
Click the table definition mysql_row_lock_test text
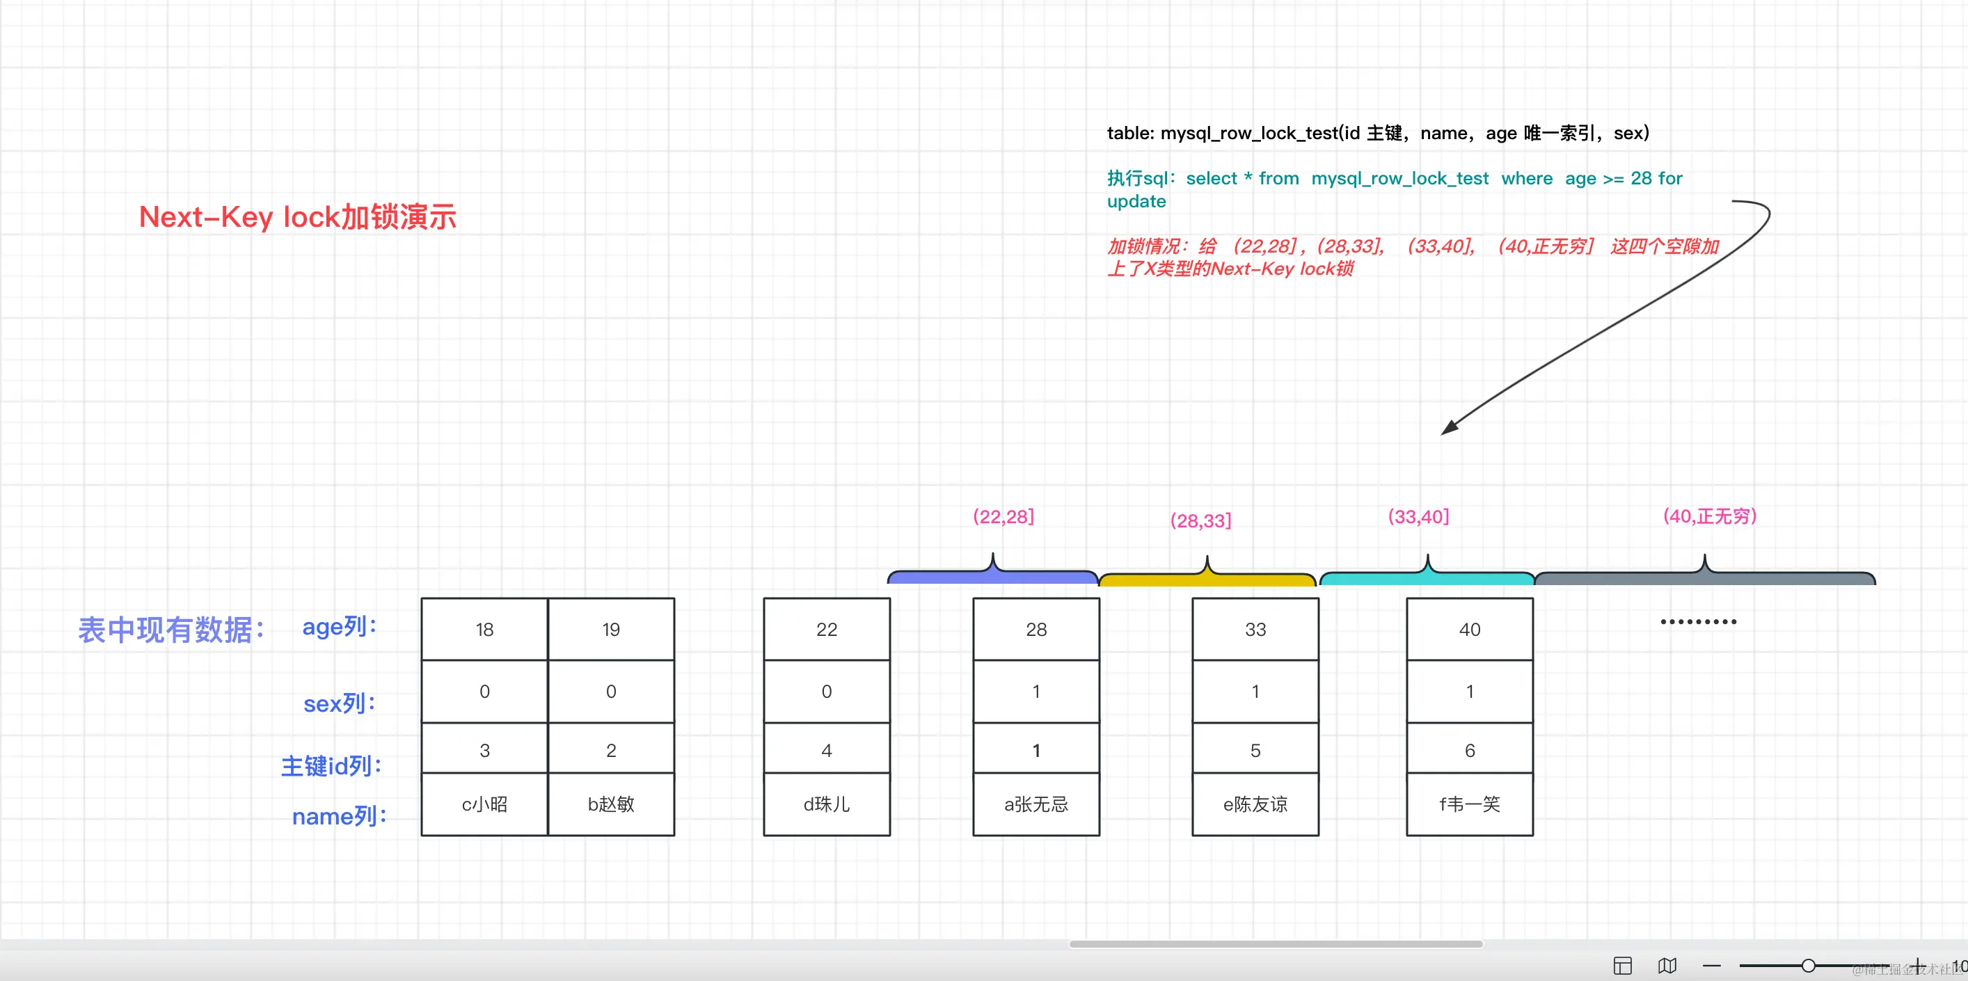click(x=1377, y=133)
